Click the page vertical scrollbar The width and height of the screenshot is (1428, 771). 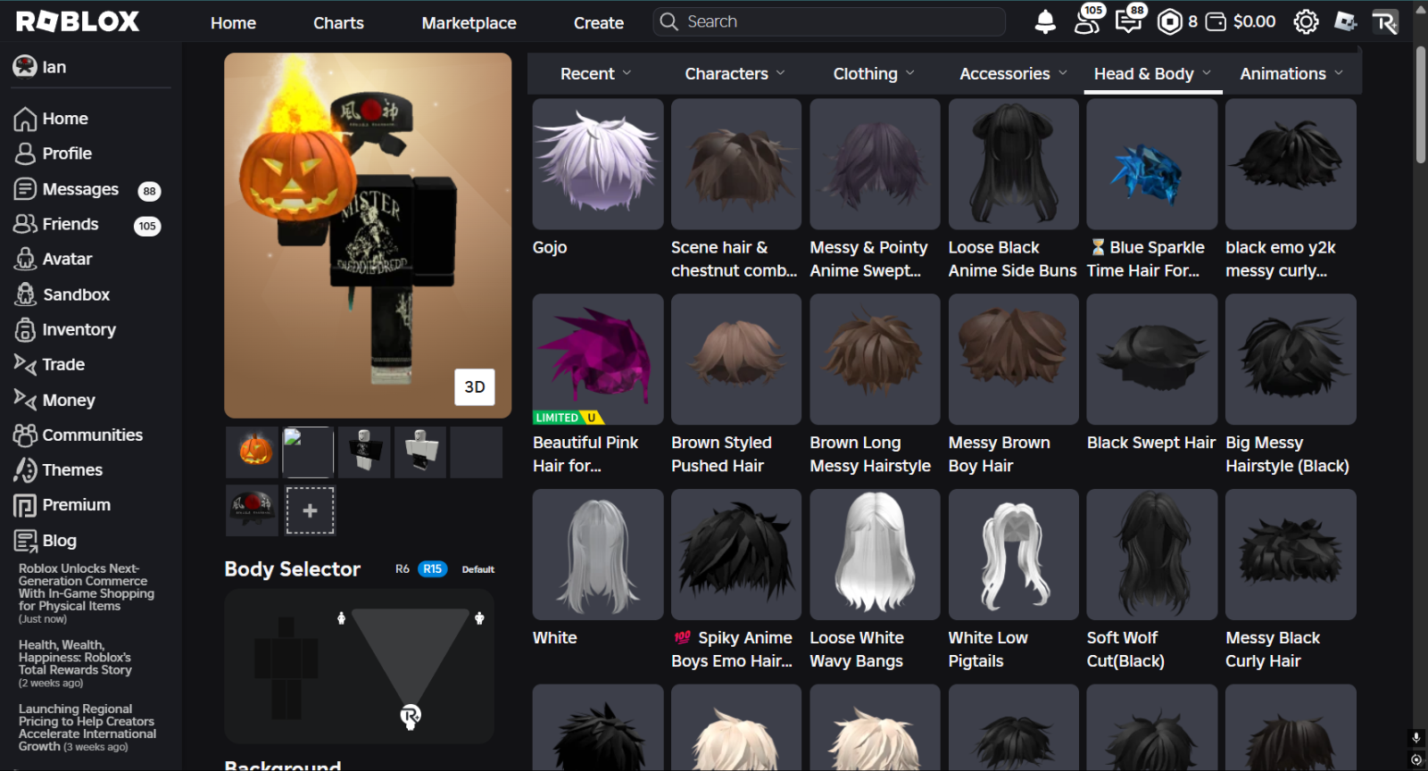(x=1420, y=105)
